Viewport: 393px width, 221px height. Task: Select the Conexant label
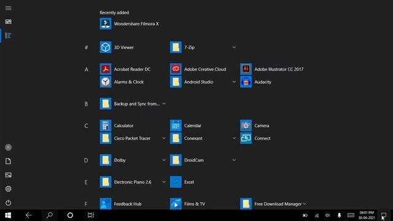tap(193, 138)
